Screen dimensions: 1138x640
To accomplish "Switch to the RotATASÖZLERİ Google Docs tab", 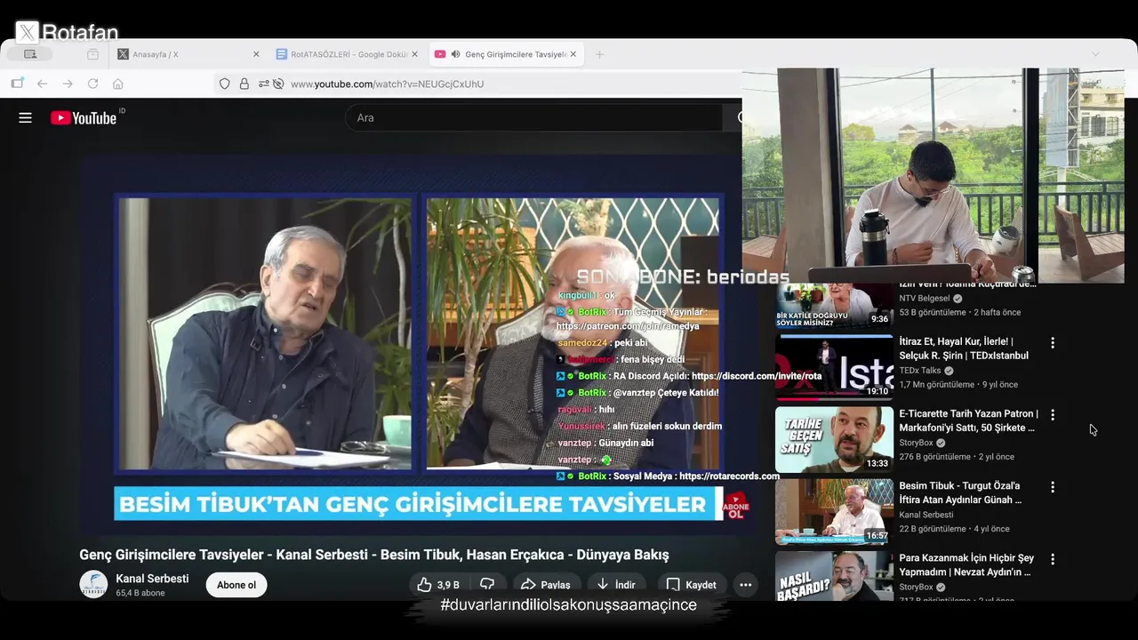I will point(346,54).
